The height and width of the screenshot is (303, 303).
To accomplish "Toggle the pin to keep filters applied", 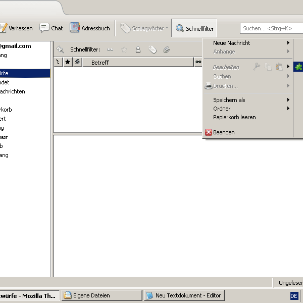I will (60, 49).
